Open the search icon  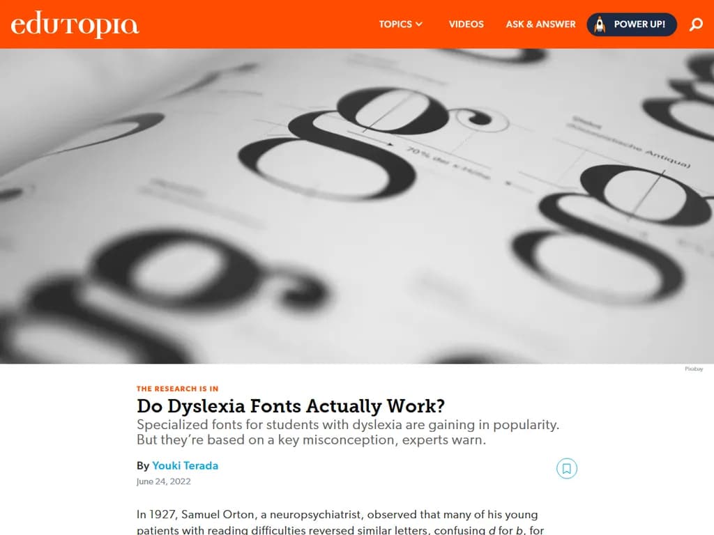point(696,24)
